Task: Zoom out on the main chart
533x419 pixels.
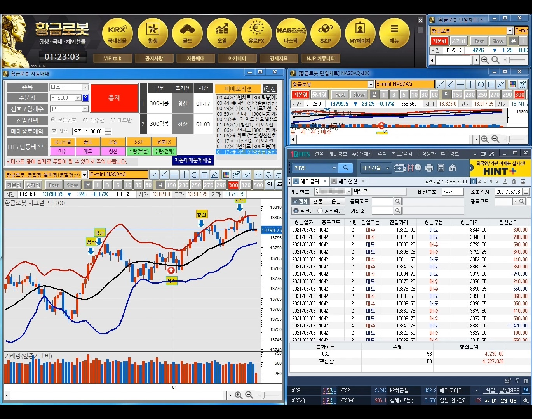Action: click(x=249, y=395)
